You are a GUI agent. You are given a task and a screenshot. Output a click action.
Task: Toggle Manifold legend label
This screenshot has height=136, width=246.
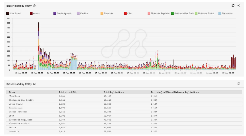(84, 13)
